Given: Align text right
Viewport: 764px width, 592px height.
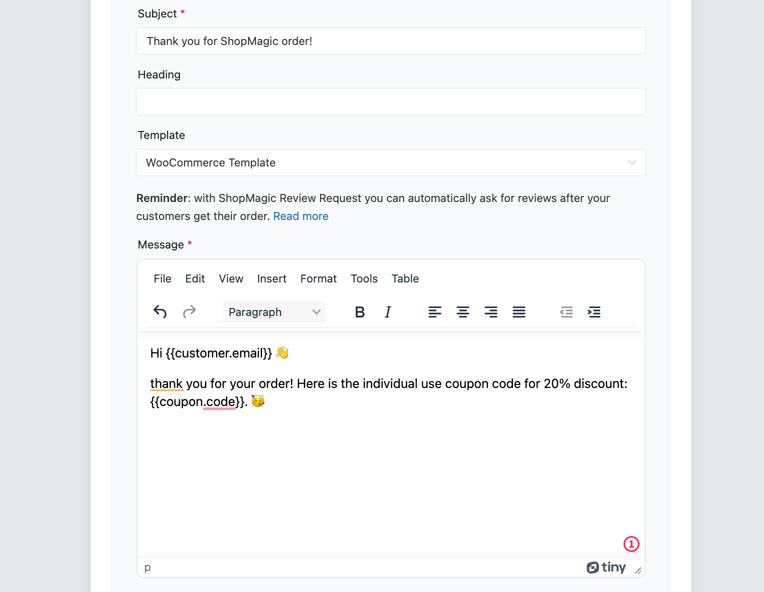Looking at the screenshot, I should click(x=490, y=312).
